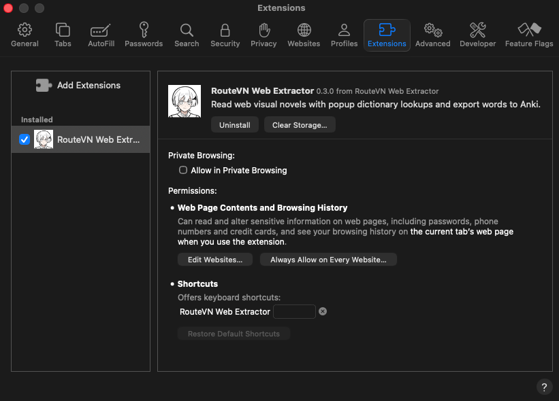Image resolution: width=559 pixels, height=401 pixels.
Task: Click the extension description about Anki
Action: 376,104
